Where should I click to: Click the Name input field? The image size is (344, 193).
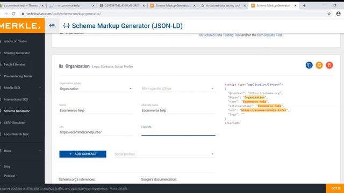tap(96, 110)
